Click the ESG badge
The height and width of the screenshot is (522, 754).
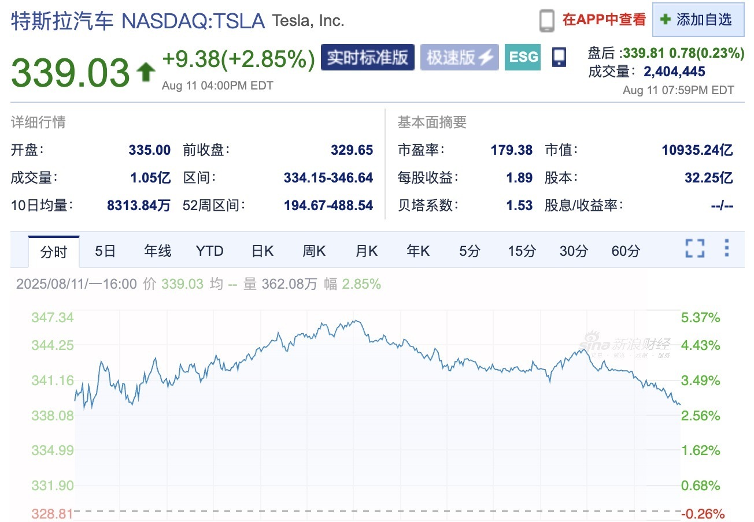[x=523, y=57]
